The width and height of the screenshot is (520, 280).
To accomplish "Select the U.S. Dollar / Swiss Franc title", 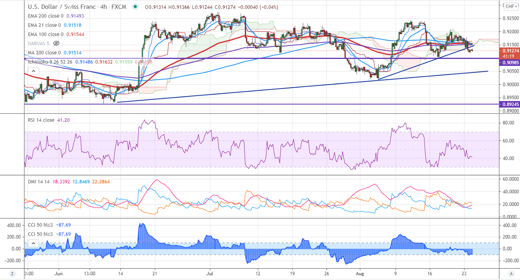I will coord(62,7).
